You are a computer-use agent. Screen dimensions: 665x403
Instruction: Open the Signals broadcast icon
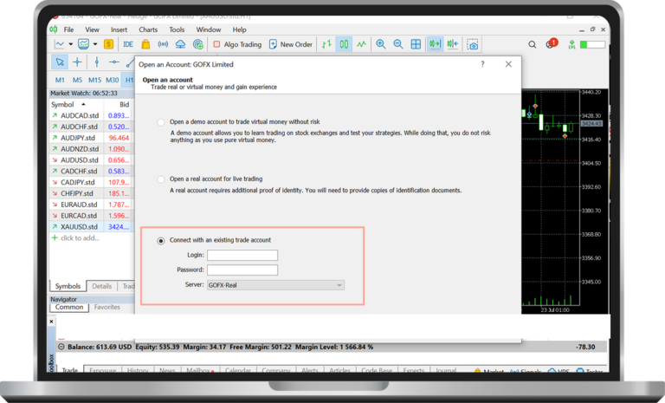[x=163, y=44]
